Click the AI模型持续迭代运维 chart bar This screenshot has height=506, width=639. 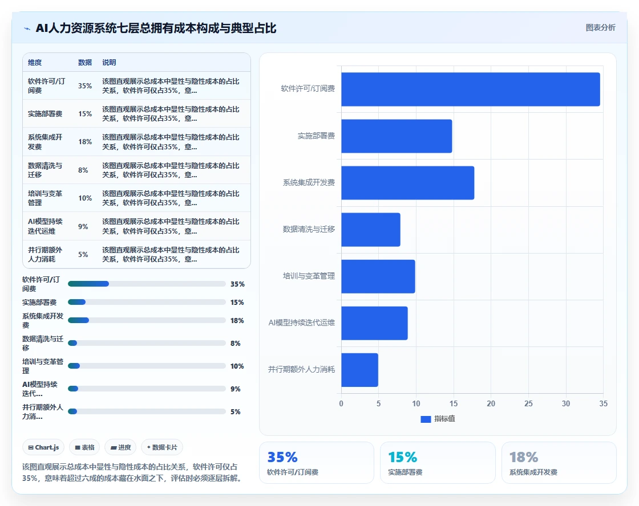(x=374, y=323)
